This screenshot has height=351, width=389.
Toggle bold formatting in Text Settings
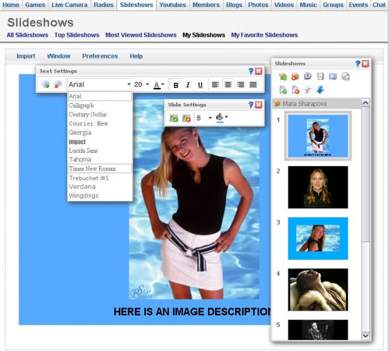click(x=176, y=85)
